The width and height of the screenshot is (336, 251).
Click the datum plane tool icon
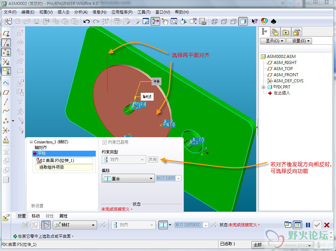pyautogui.click(x=6, y=92)
